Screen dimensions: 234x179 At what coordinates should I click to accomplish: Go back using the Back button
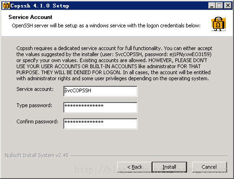[x=134, y=167]
